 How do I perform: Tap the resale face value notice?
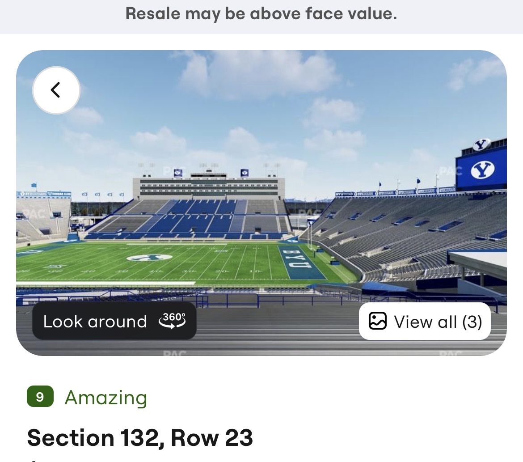point(261,14)
